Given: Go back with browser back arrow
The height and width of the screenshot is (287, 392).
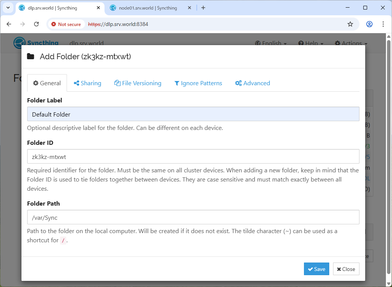Looking at the screenshot, I should (9, 24).
